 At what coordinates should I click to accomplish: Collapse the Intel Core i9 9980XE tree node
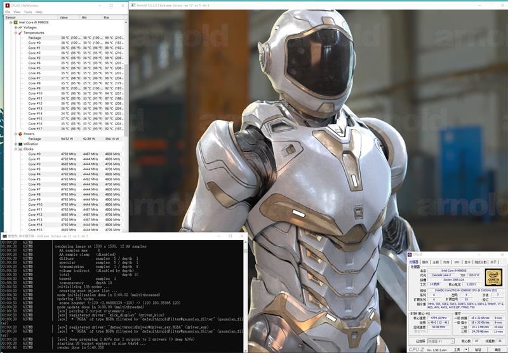click(x=11, y=22)
